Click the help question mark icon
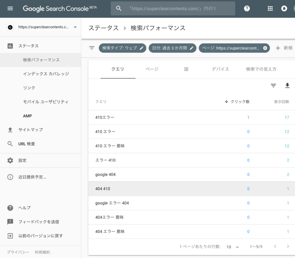 coord(247,8)
